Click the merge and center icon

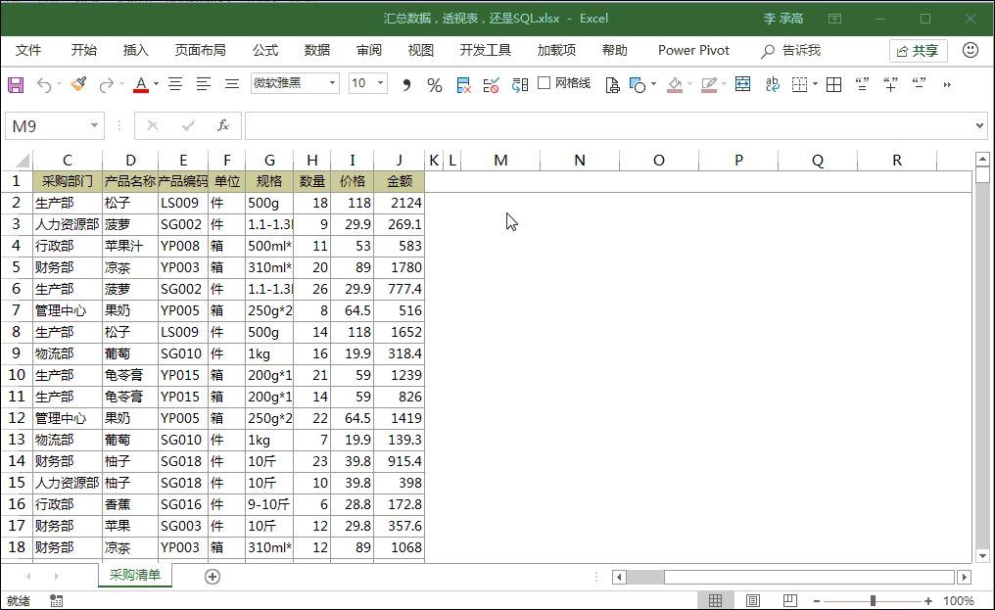coord(742,84)
